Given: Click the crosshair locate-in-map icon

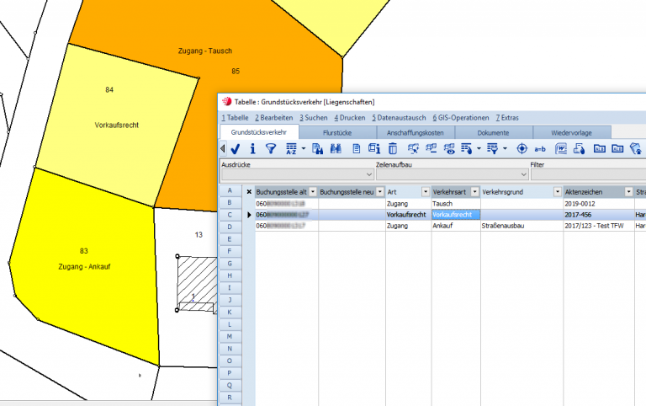Looking at the screenshot, I should click(x=522, y=148).
